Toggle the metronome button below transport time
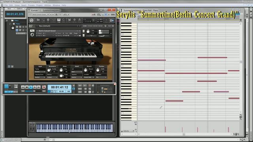 click(52, 92)
